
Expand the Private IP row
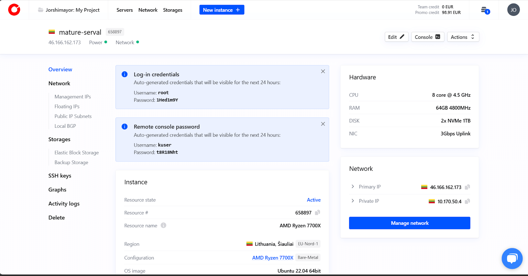[353, 201]
